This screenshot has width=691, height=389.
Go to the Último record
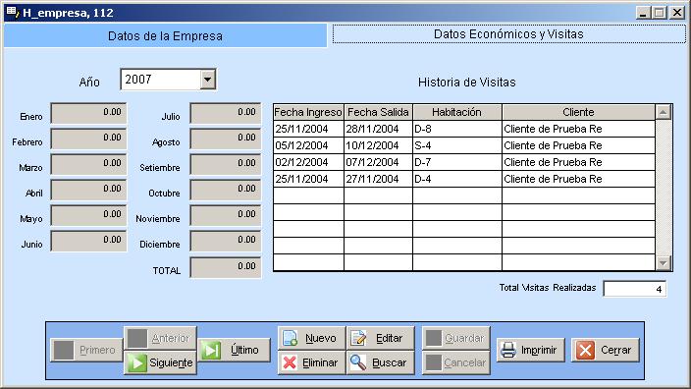234,350
